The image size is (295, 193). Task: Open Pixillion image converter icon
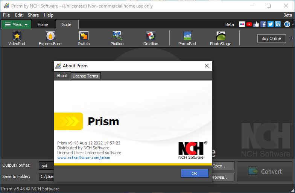pyautogui.click(x=117, y=38)
